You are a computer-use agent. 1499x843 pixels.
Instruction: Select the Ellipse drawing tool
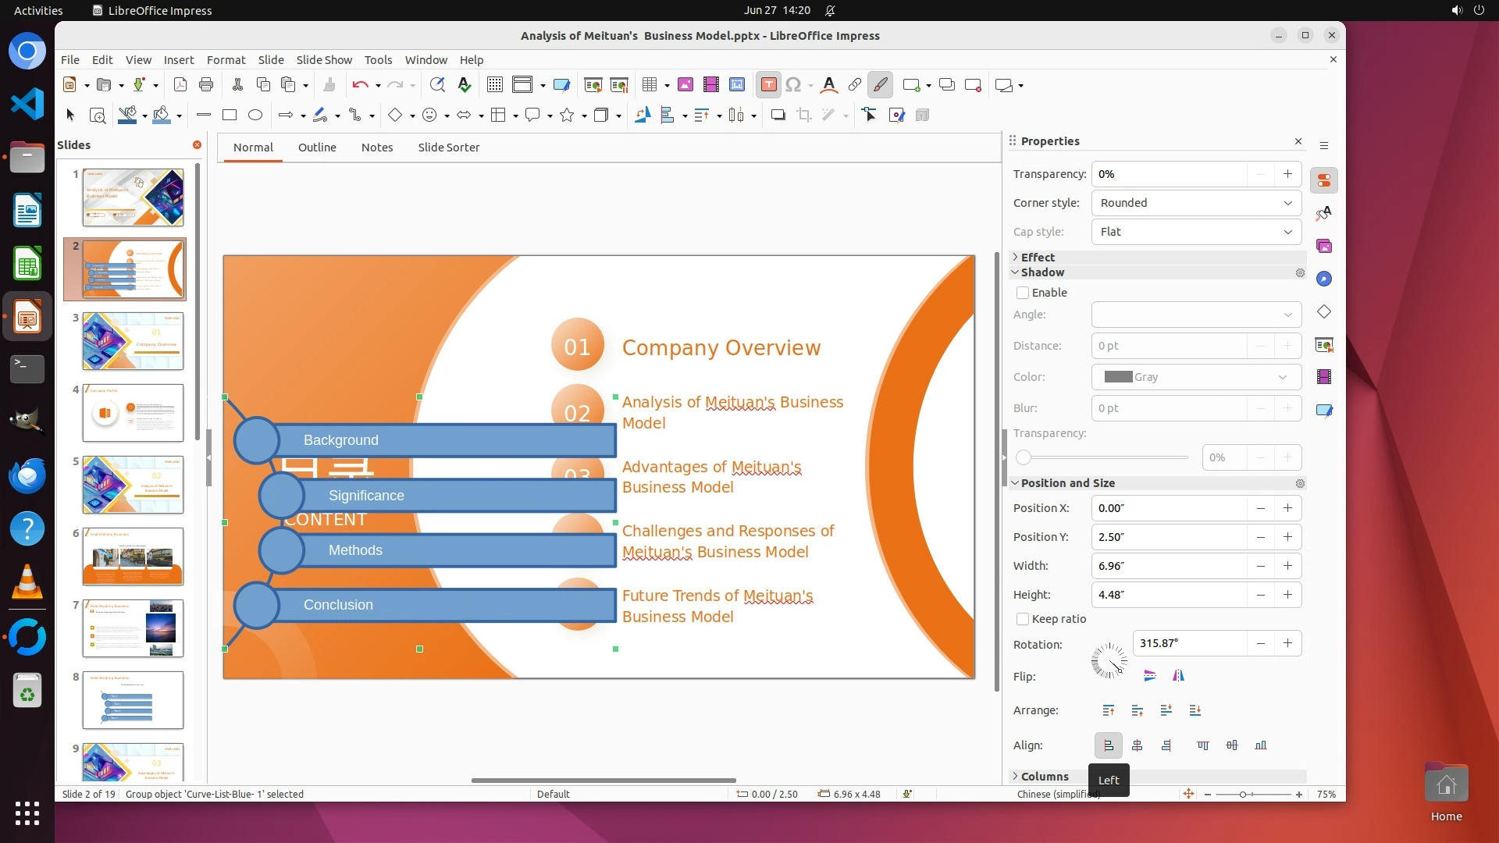(x=255, y=116)
